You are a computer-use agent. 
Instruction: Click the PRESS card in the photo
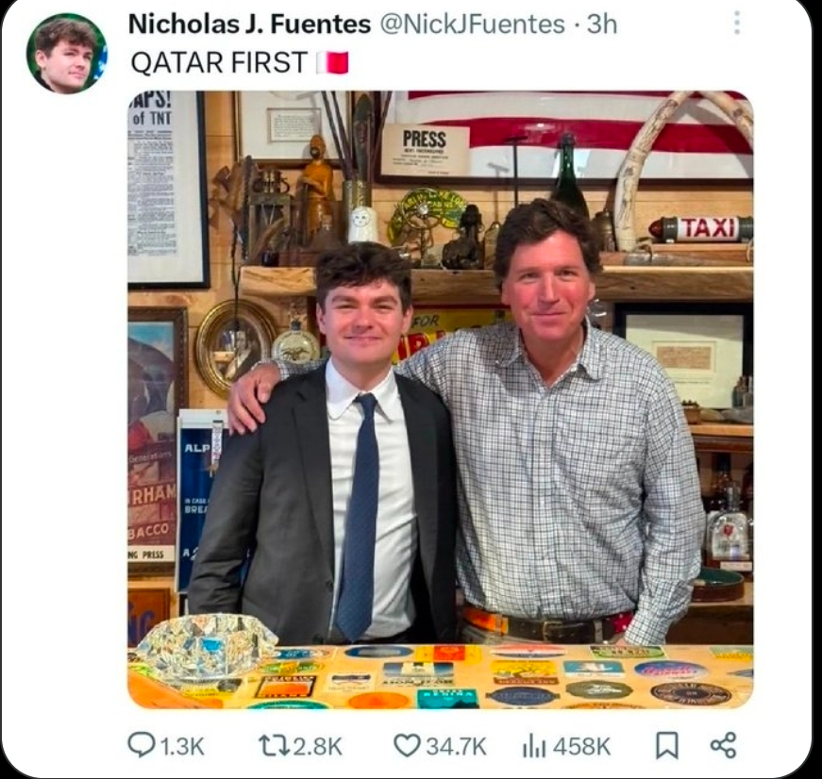click(425, 148)
